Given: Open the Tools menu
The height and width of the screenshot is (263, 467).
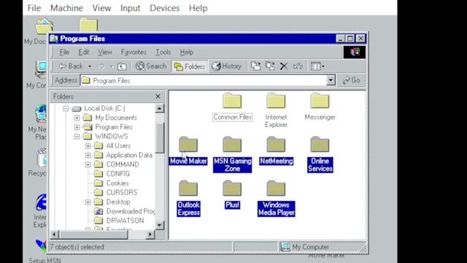Looking at the screenshot, I should point(163,52).
